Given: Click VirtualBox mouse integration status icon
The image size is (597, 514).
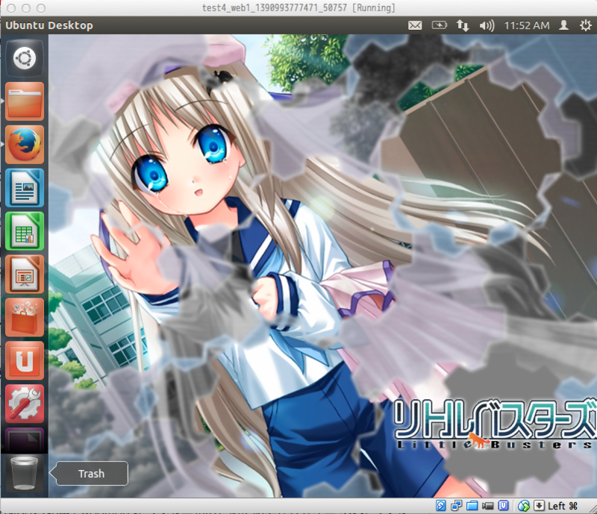Looking at the screenshot, I should 524,506.
